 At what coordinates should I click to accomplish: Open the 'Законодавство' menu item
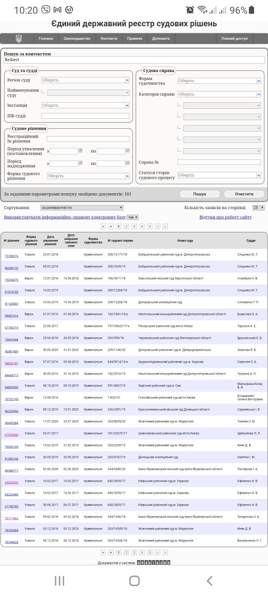tap(77, 38)
